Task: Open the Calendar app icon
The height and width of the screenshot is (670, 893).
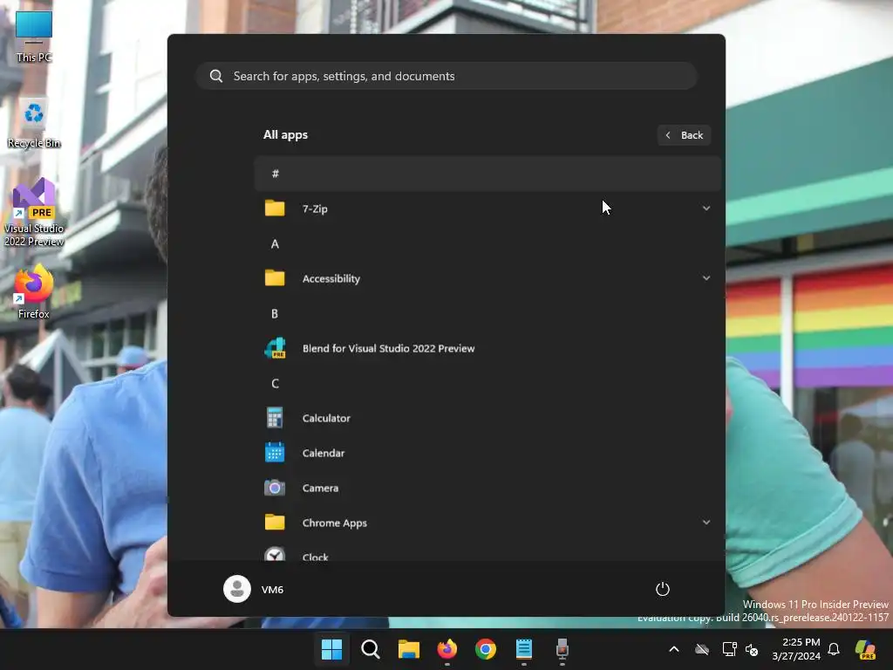Action: click(275, 453)
